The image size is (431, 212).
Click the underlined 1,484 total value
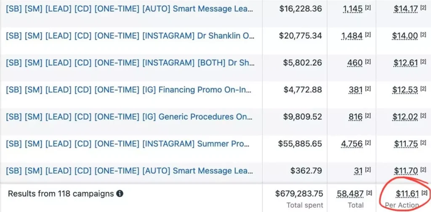(x=352, y=36)
